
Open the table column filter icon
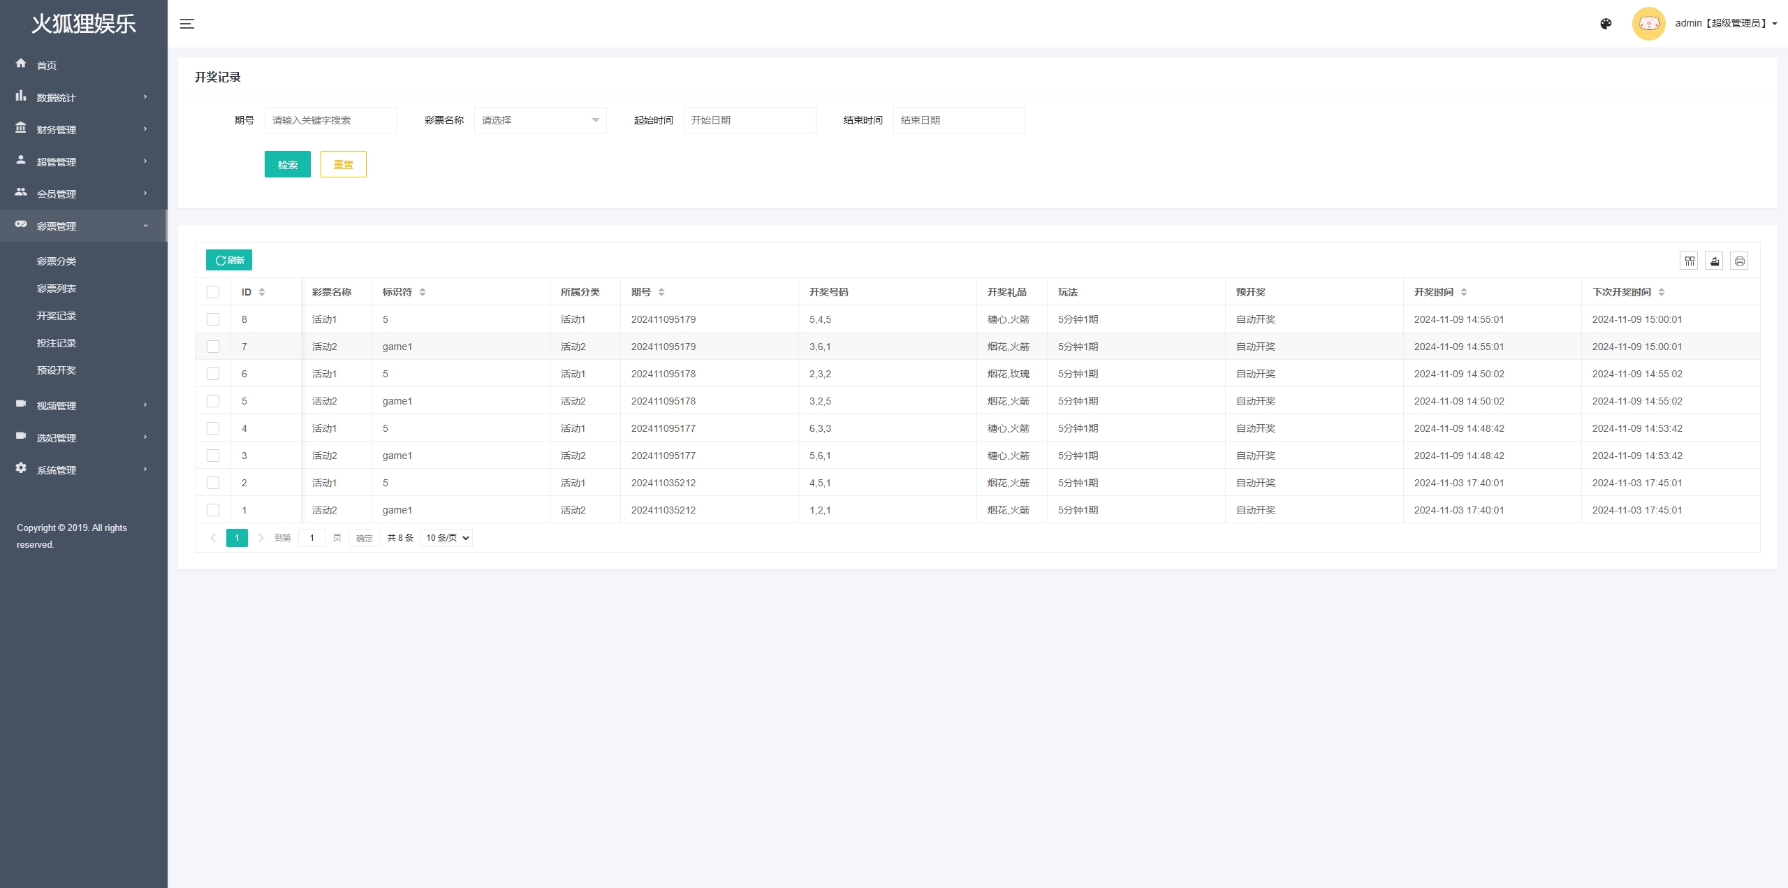1689,261
